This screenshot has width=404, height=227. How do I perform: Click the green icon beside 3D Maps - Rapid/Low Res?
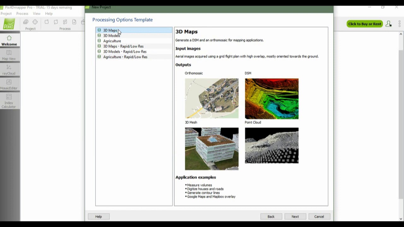point(99,46)
